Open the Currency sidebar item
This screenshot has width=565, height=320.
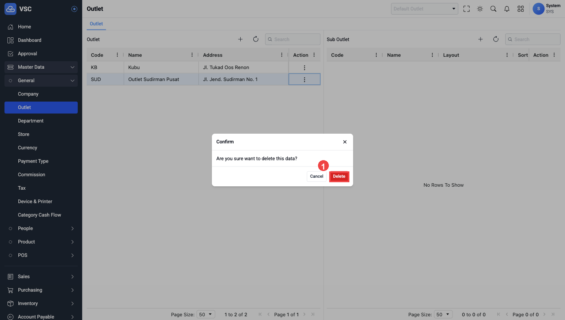41,148
